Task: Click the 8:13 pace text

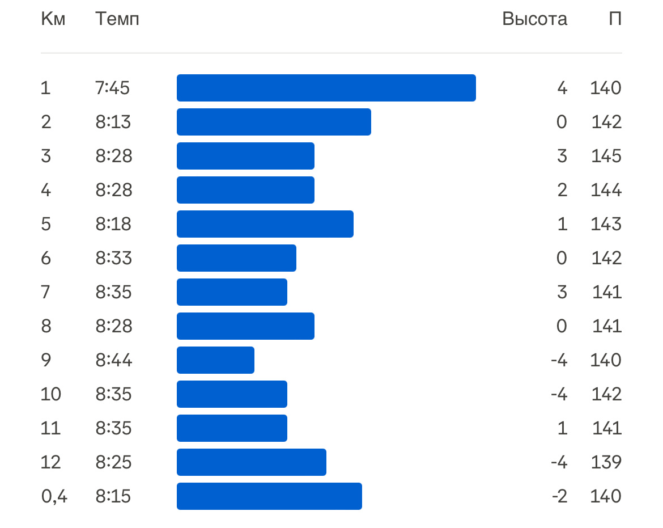Action: point(113,122)
